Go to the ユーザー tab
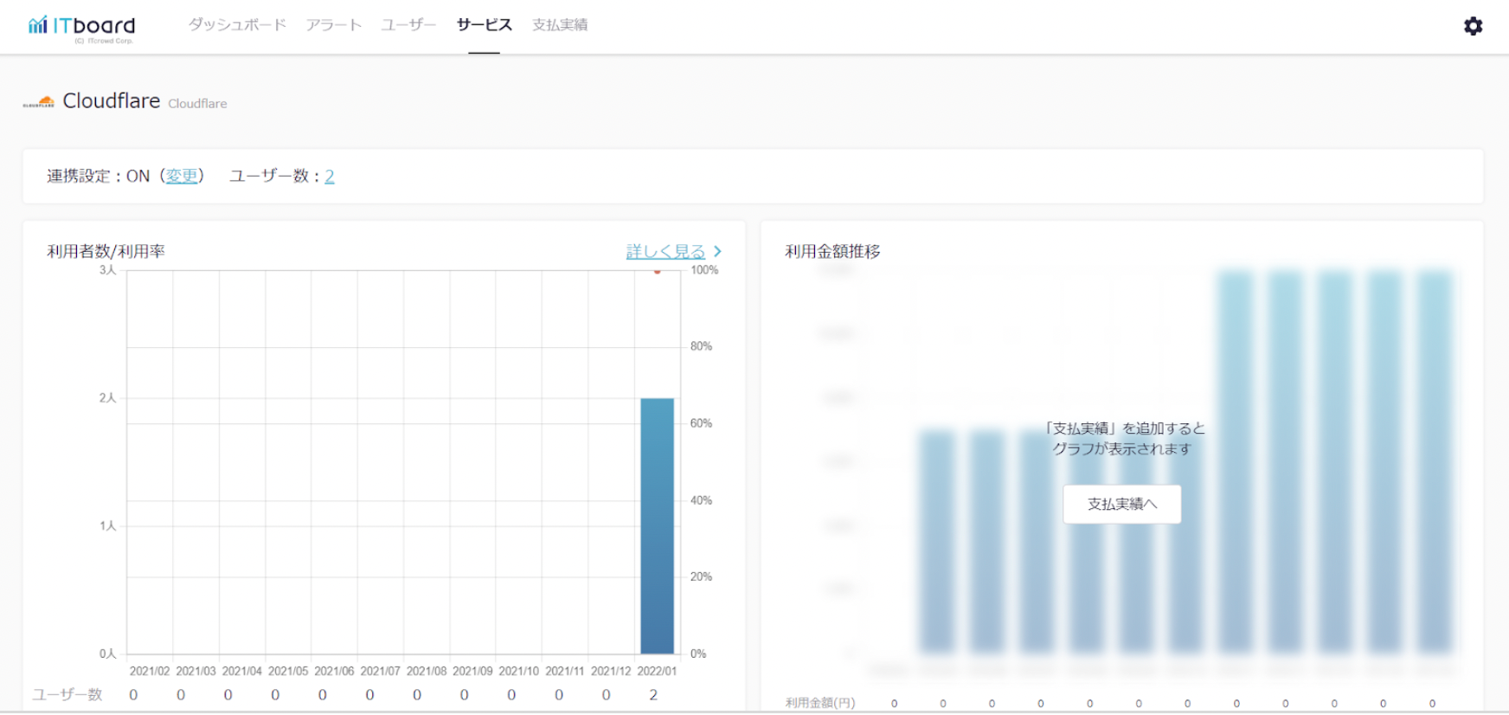This screenshot has width=1509, height=715. (408, 25)
